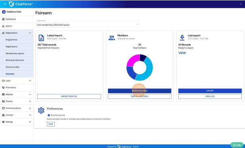The width and height of the screenshot is (245, 148).
Task: Expand the Lotto menu chevron
Action: click(30, 81)
